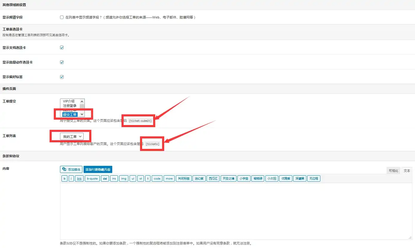
Task: Uncheck the 显示文档选项卡 checkbox
Action: click(x=62, y=47)
